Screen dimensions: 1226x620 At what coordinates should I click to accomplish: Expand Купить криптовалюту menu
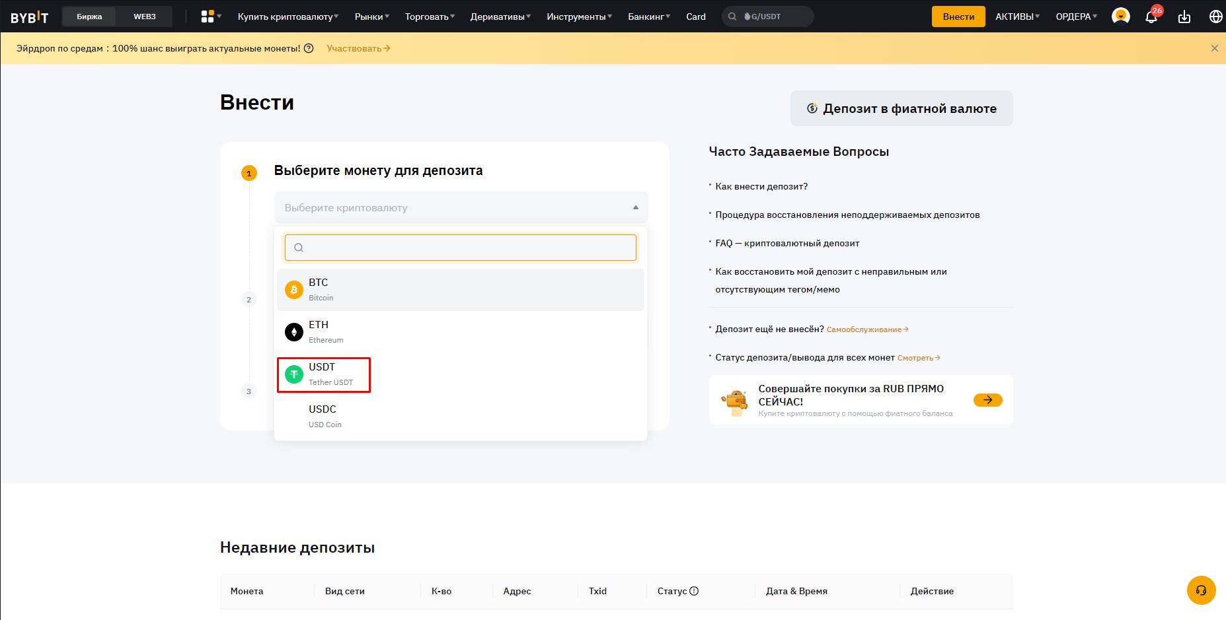coord(288,17)
